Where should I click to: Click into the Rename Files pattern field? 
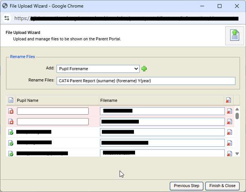(146, 81)
